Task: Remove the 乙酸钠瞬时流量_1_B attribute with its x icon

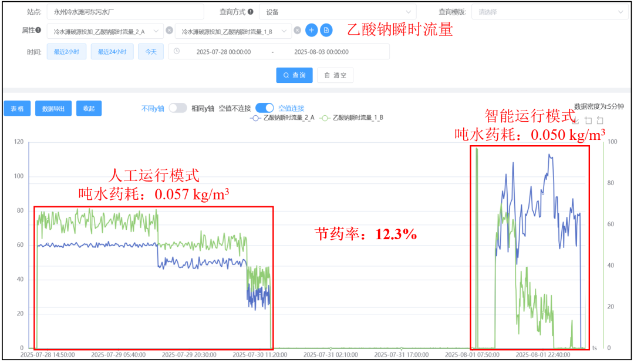Action: [297, 31]
